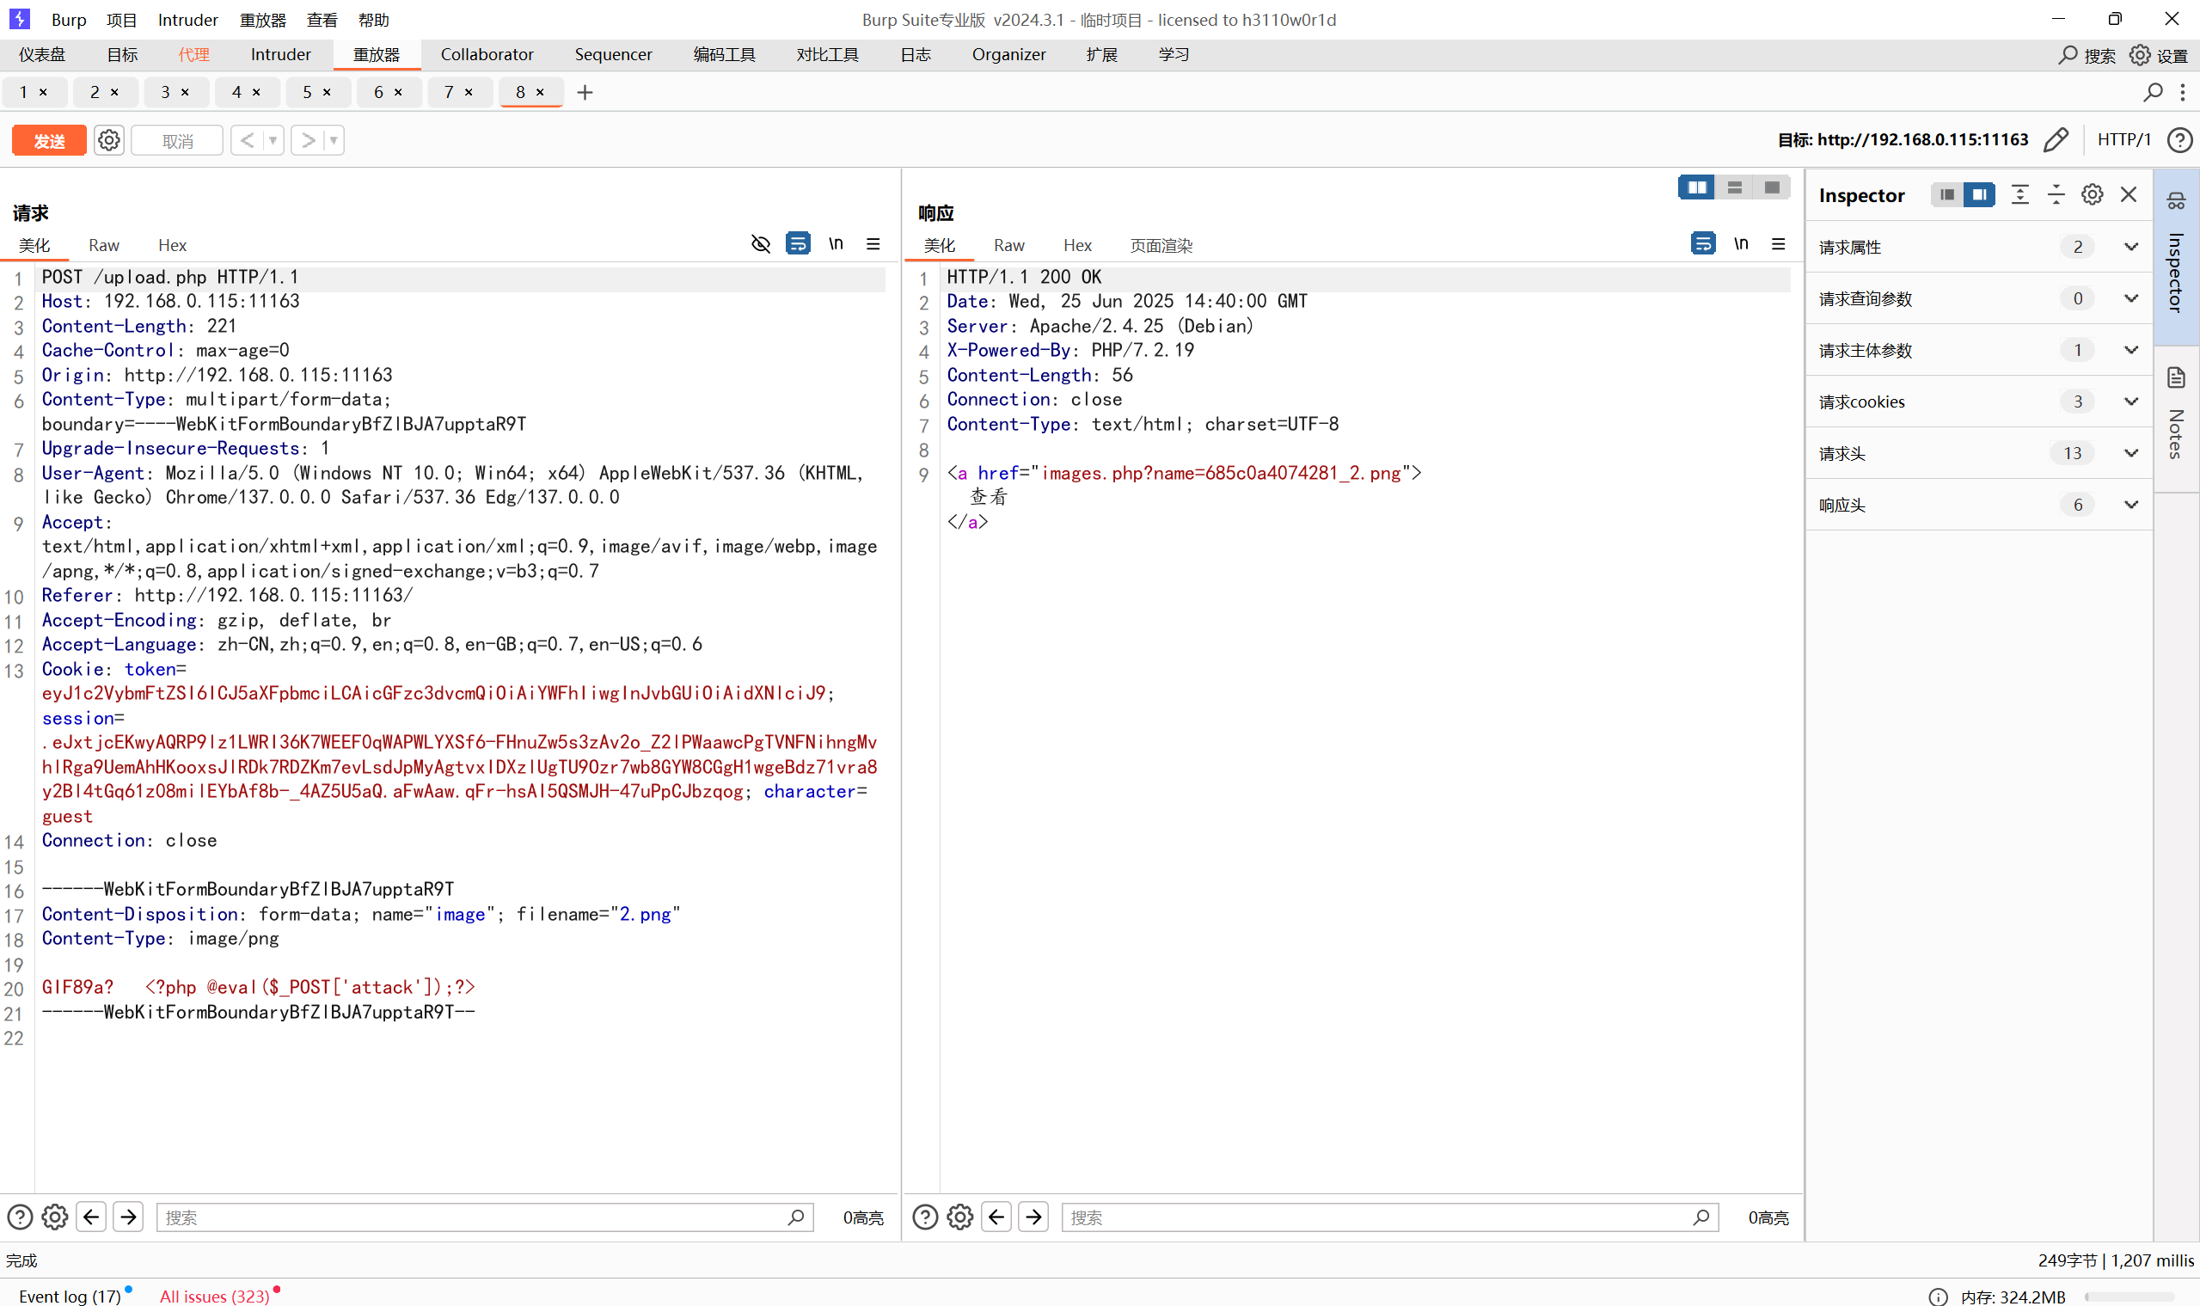Toggle show newline characters in request
Viewport: 2200px width, 1306px height.
835,244
